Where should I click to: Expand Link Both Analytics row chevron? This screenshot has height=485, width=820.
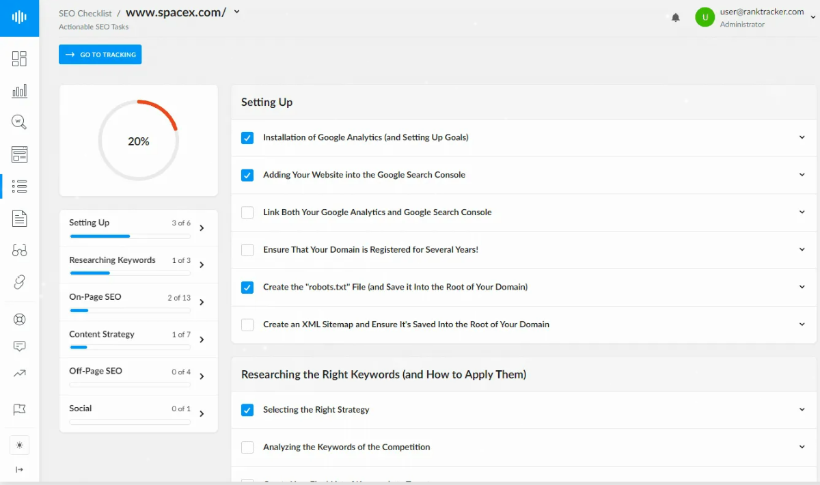(x=802, y=212)
